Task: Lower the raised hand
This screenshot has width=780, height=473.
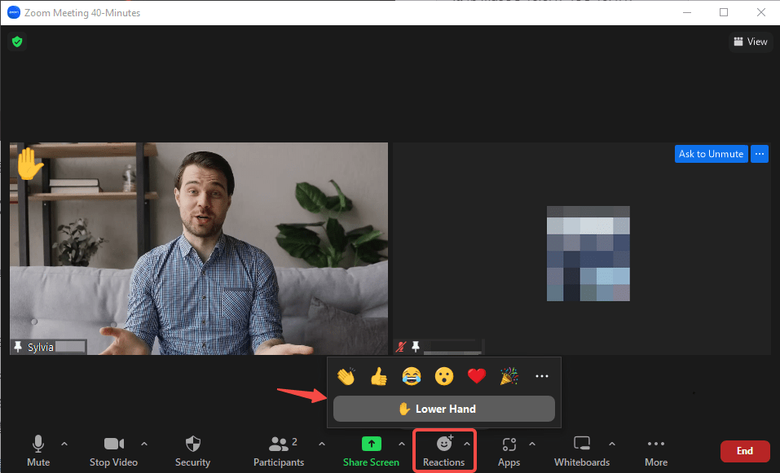Action: (x=443, y=408)
